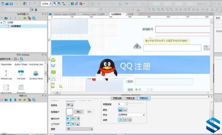Expand the sketch font dropdown
The width and height of the screenshot is (222, 135).
coord(131,115)
